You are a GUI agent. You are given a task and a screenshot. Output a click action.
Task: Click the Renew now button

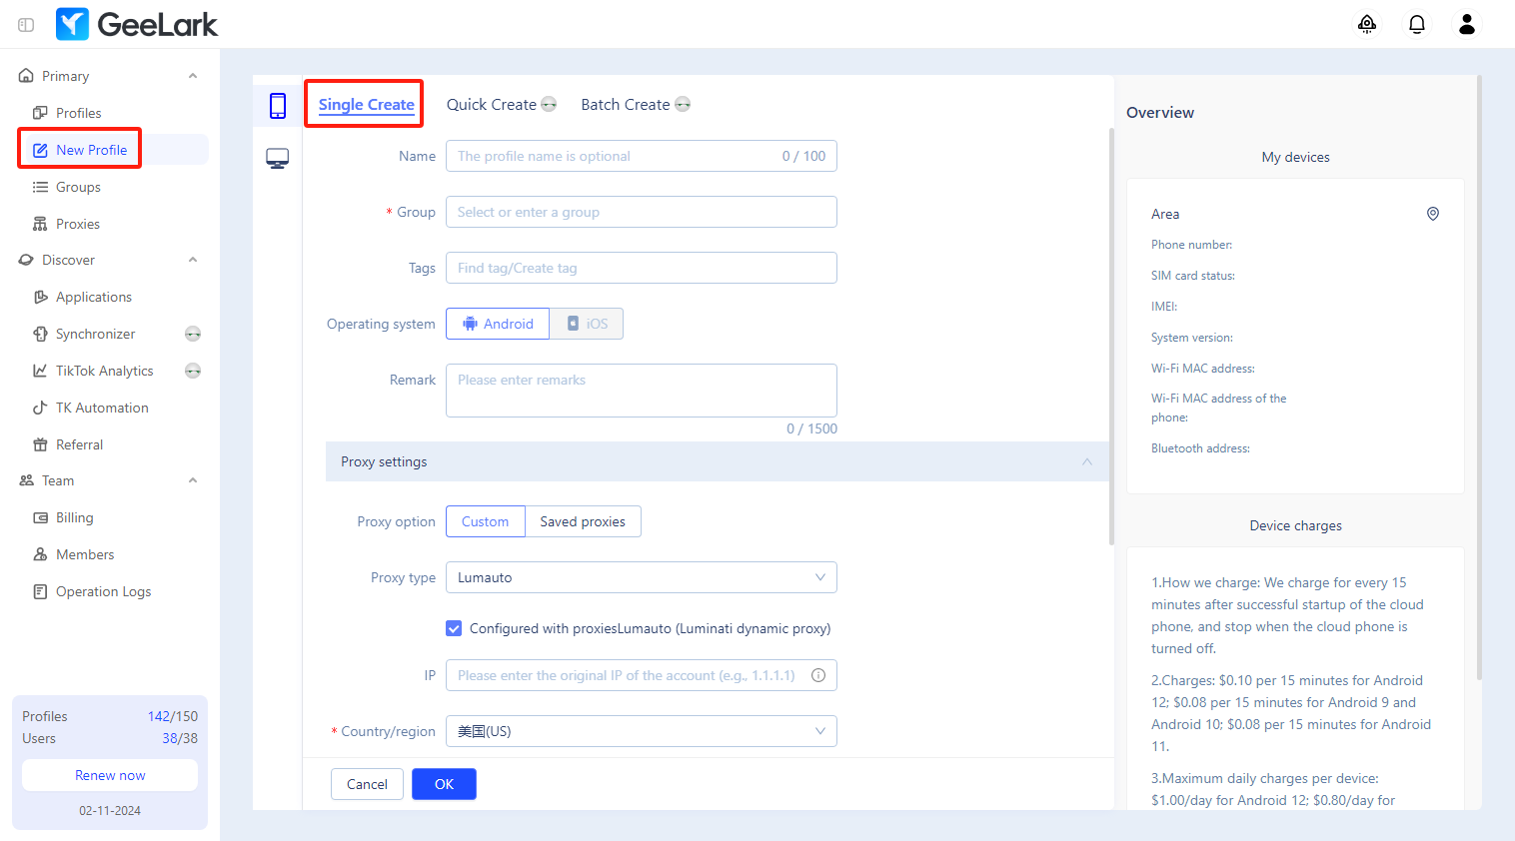[110, 775]
